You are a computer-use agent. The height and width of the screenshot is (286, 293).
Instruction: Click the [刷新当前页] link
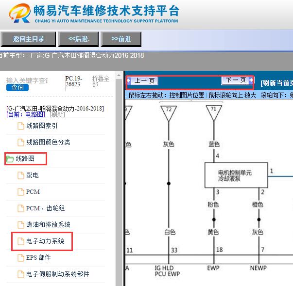point(277,83)
